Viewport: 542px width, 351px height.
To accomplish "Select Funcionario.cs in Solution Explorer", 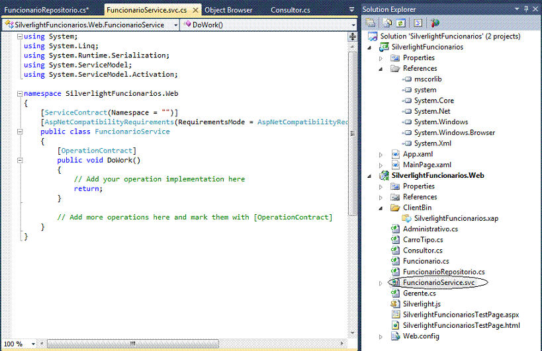I will (x=426, y=261).
